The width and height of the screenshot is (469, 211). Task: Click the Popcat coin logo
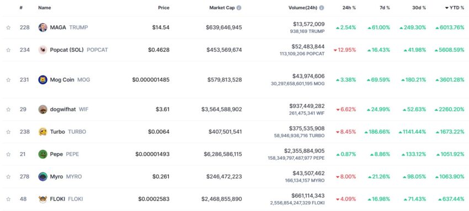43,50
